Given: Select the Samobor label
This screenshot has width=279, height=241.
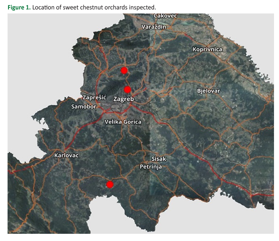Looking at the screenshot, I should [x=83, y=106].
